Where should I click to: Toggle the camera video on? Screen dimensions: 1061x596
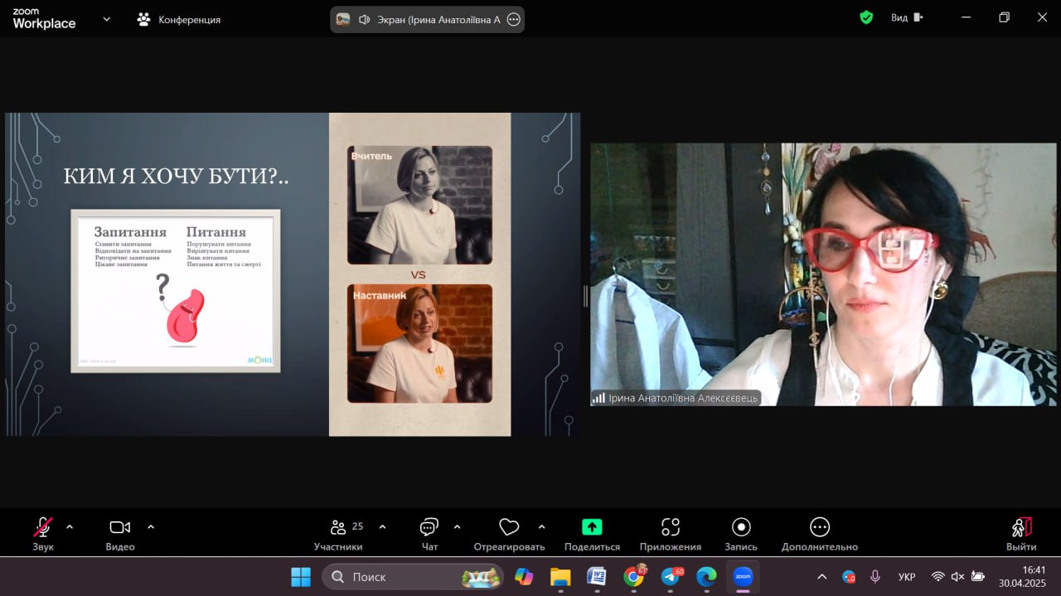tap(120, 528)
